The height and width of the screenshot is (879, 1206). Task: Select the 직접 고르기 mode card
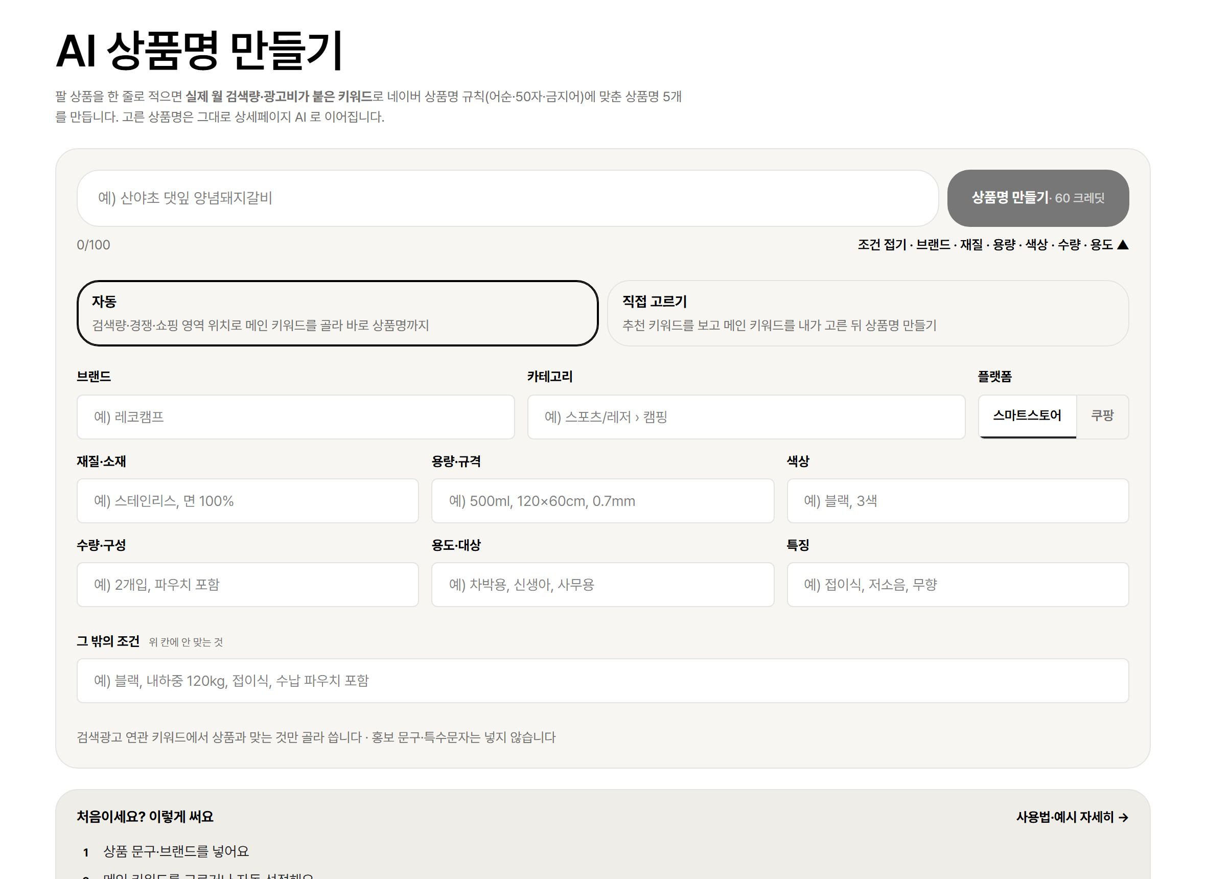point(868,313)
